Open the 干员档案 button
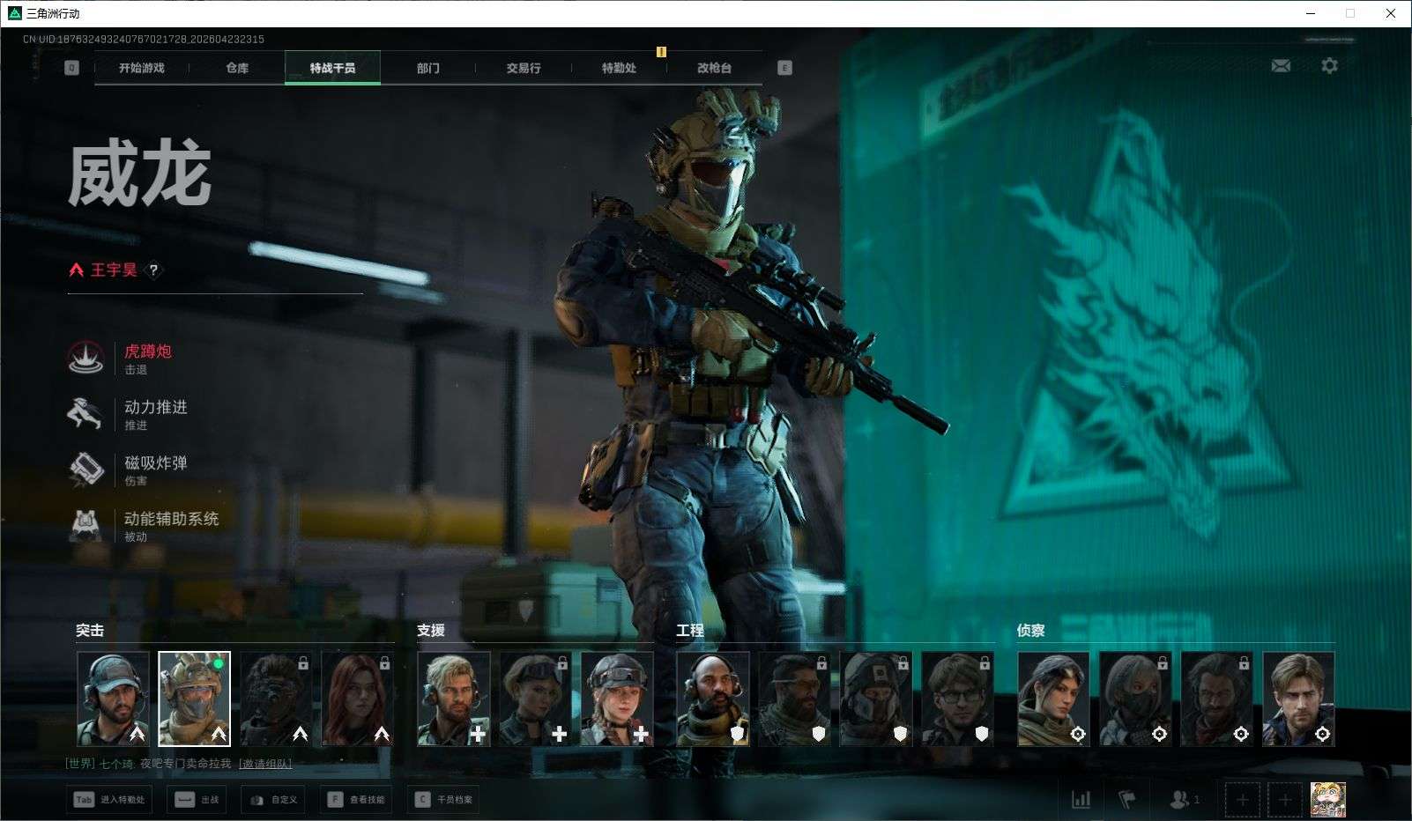1412x821 pixels. tap(443, 800)
